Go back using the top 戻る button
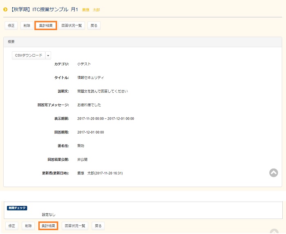The height and width of the screenshot is (234, 286). point(94,26)
